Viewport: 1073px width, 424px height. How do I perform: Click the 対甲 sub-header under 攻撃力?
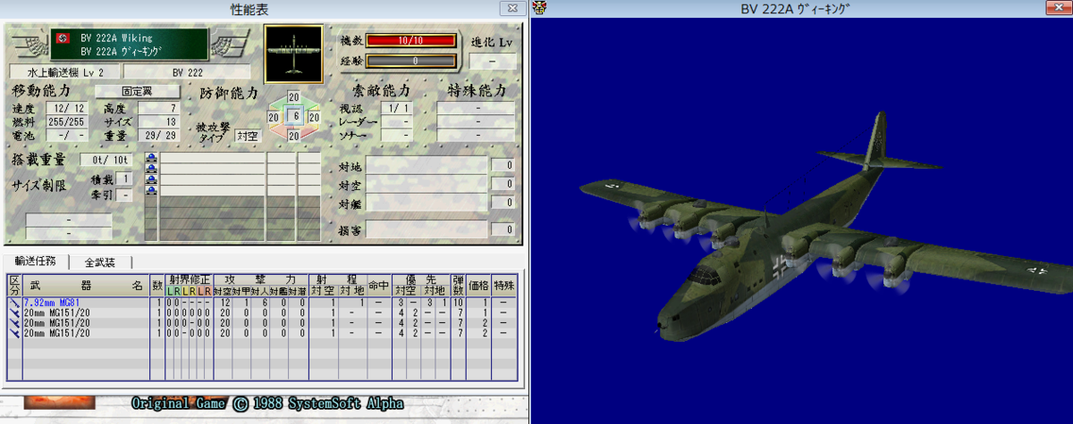point(241,292)
